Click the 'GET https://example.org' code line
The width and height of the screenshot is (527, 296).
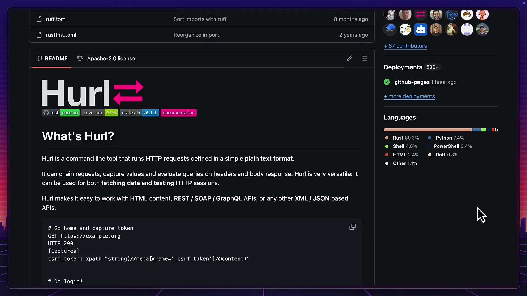[x=84, y=236]
